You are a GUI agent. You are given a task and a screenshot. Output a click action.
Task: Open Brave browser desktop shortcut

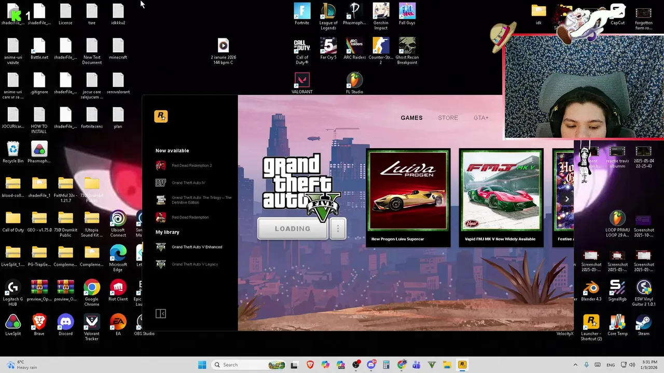[x=39, y=325]
